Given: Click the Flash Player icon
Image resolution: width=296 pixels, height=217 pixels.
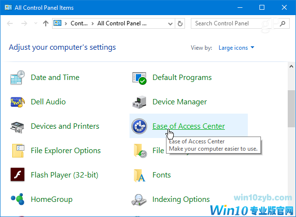Looking at the screenshot, I should [18, 174].
